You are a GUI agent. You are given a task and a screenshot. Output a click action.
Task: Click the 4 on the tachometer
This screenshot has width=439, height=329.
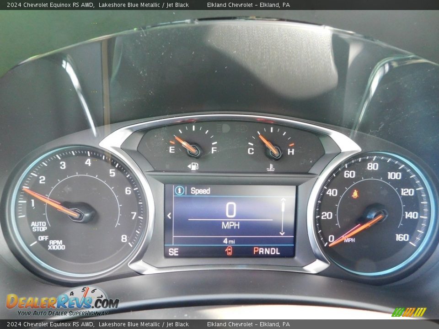click(x=88, y=162)
